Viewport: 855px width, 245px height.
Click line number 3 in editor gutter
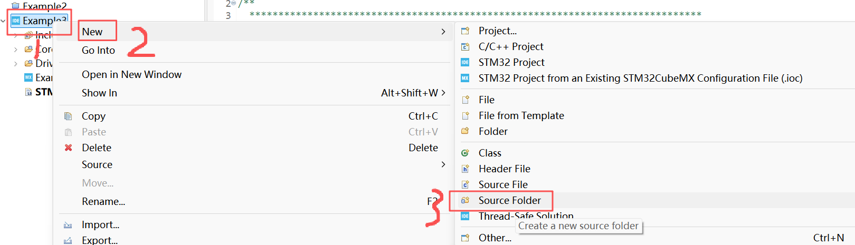228,15
